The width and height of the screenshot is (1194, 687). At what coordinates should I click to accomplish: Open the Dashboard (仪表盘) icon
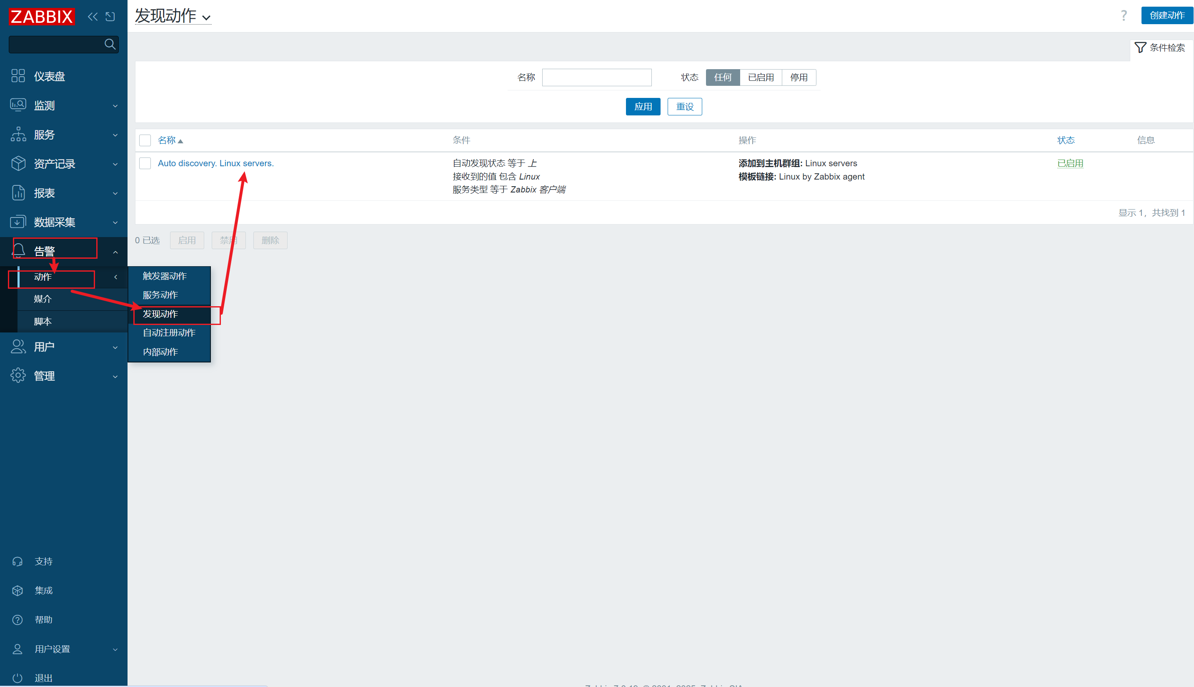18,76
